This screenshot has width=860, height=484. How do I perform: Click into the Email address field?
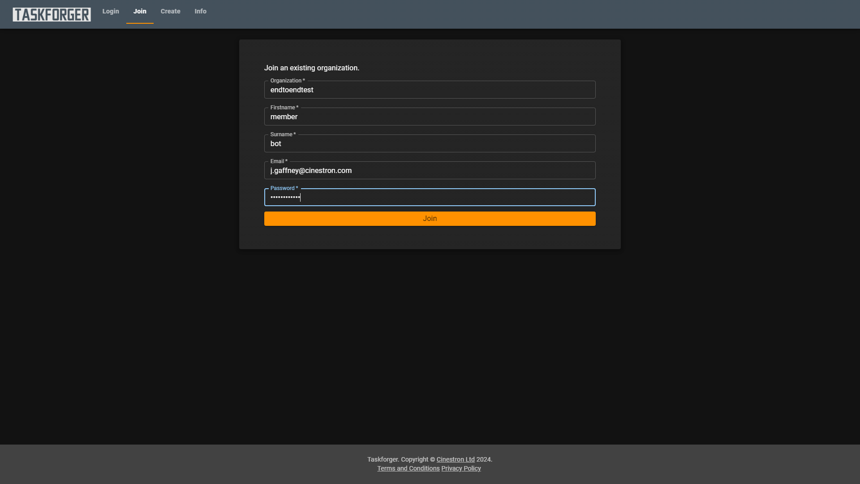point(430,171)
